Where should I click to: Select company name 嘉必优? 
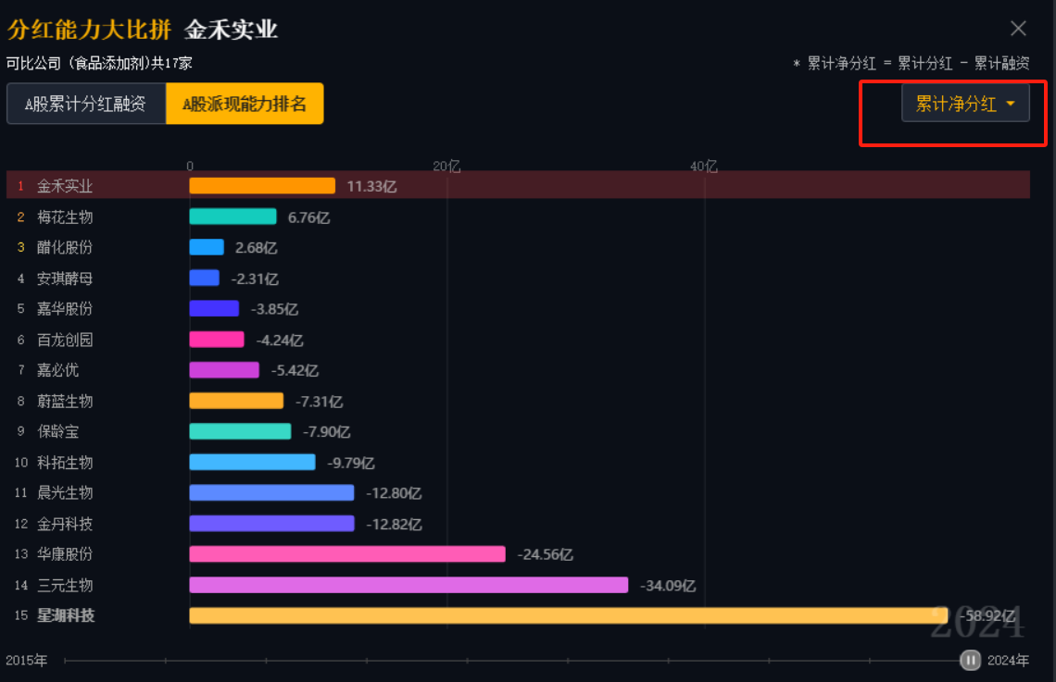pos(58,370)
